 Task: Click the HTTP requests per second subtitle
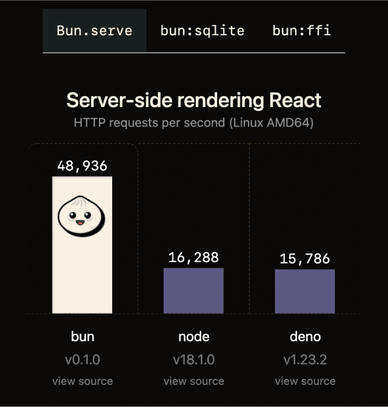[x=194, y=123]
